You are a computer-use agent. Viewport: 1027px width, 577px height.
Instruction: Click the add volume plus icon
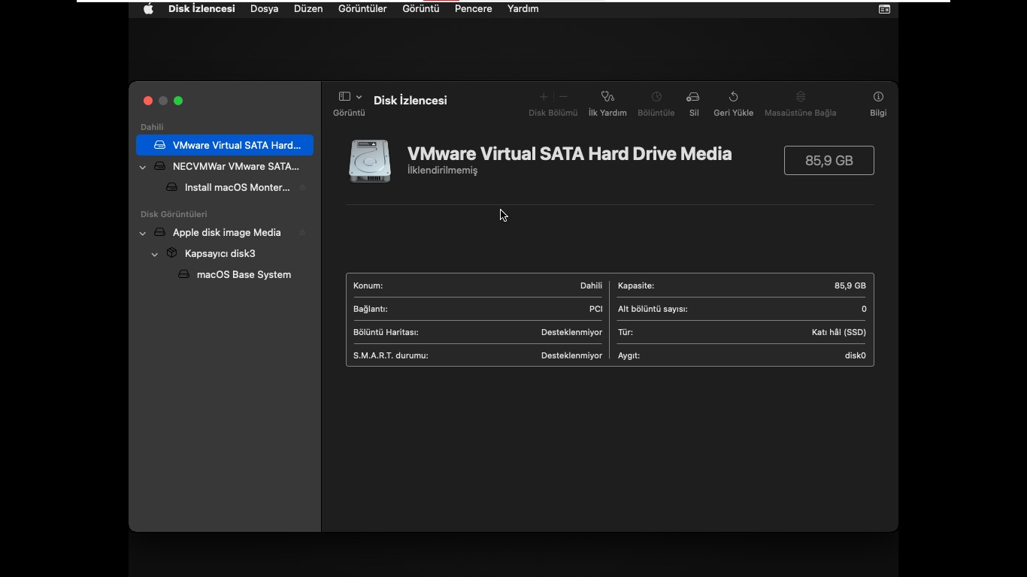point(544,96)
